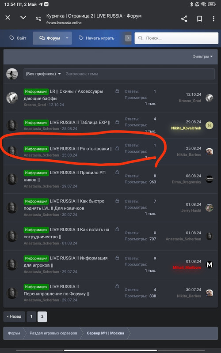This screenshot has height=353, width=221.
Task: Collapse browser view with the down chevron
Action: (x=23, y=18)
